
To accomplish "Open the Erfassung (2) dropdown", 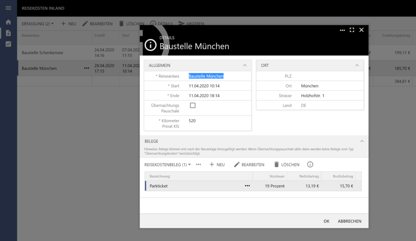I will (x=37, y=24).
